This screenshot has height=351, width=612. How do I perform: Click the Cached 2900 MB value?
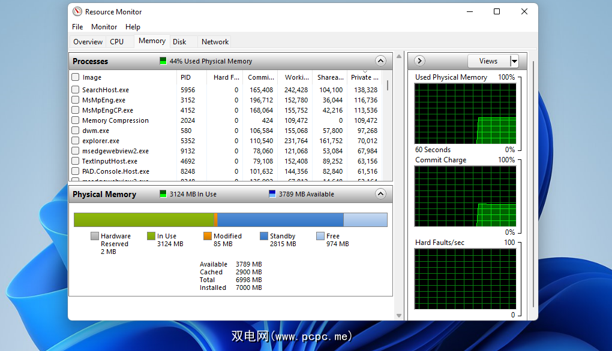tap(248, 272)
